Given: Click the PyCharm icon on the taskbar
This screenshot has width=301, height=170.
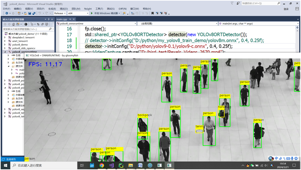Looking at the screenshot, I should [x=121, y=166].
